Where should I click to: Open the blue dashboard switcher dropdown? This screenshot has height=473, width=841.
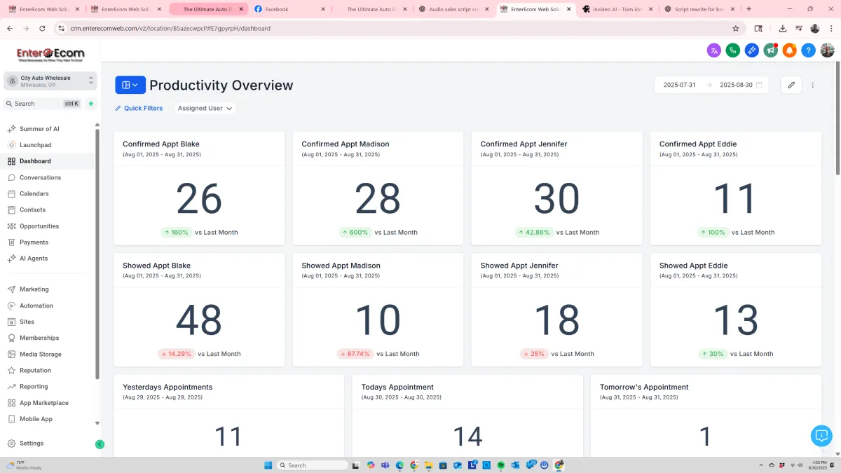click(x=130, y=85)
